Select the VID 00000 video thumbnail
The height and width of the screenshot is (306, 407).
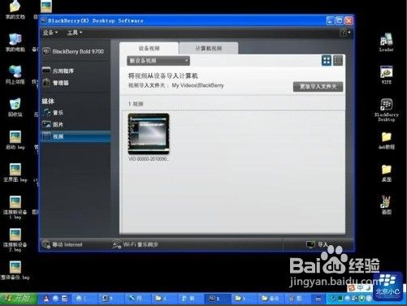(149, 134)
